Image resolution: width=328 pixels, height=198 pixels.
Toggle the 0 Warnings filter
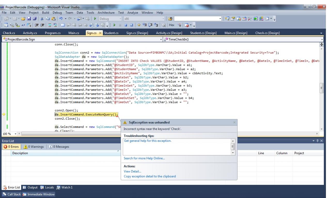point(34,147)
